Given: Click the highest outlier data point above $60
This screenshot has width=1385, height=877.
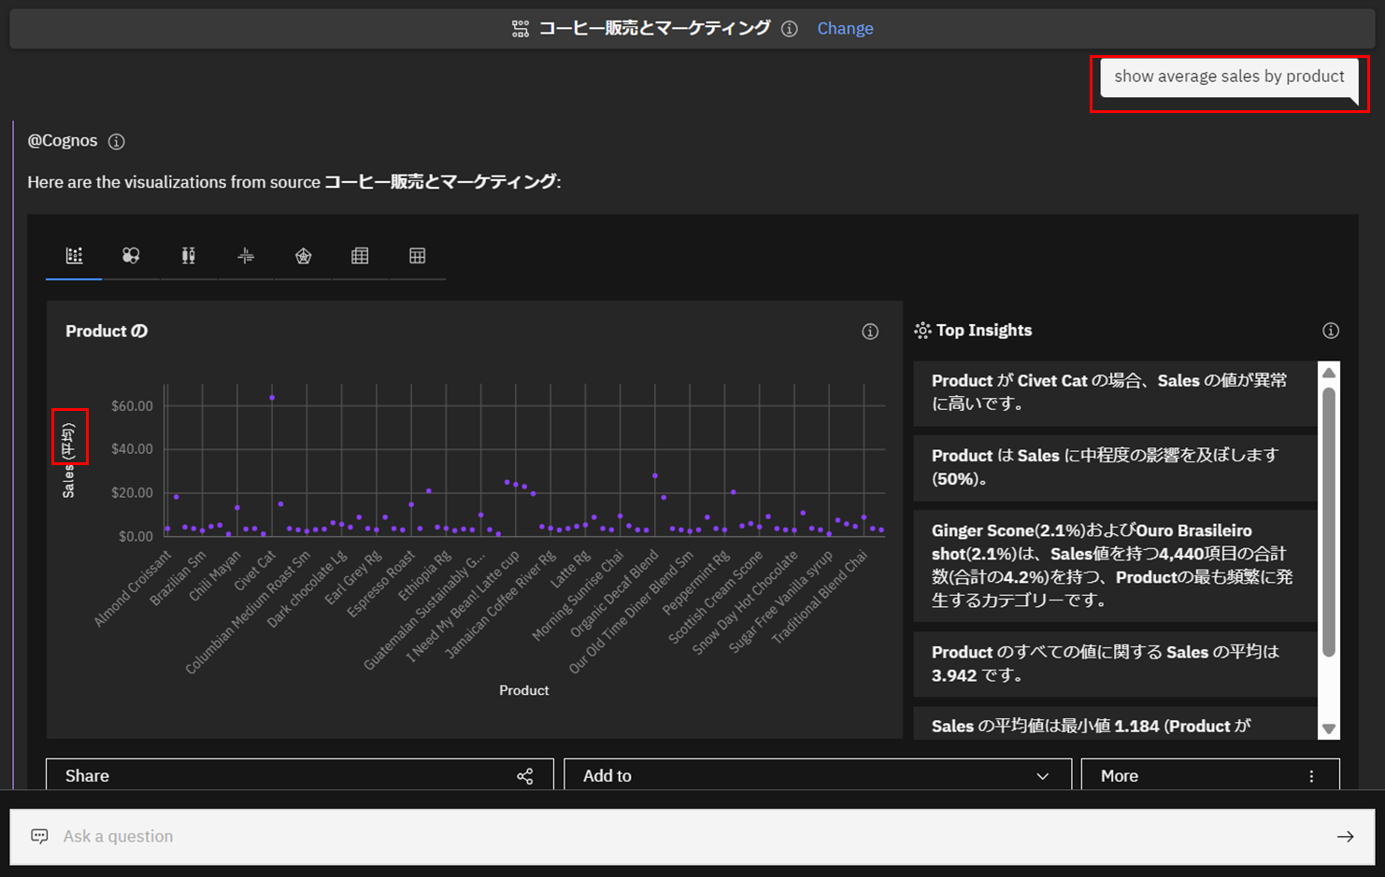Looking at the screenshot, I should coord(272,398).
